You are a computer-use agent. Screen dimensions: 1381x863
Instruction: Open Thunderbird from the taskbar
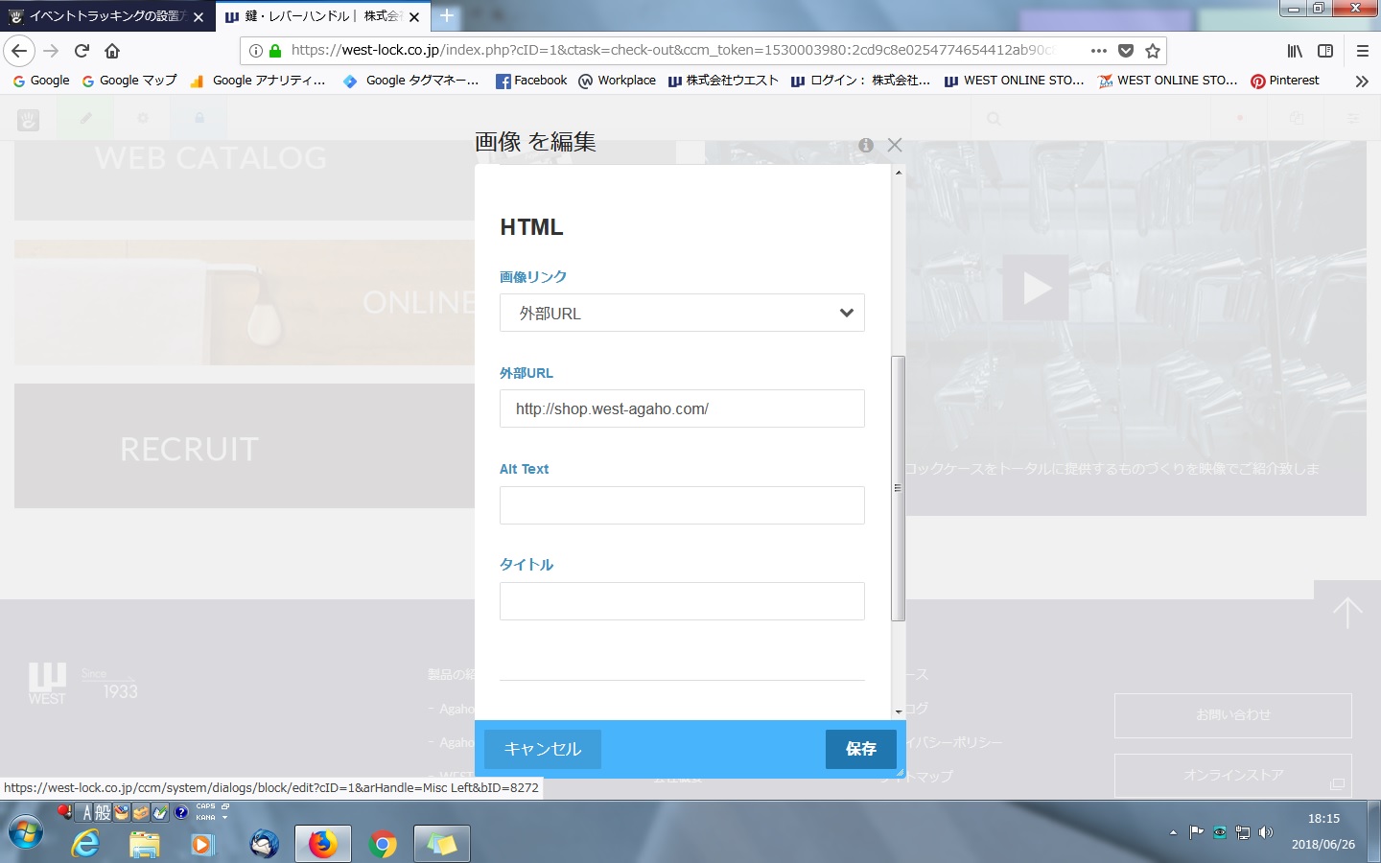(x=264, y=844)
